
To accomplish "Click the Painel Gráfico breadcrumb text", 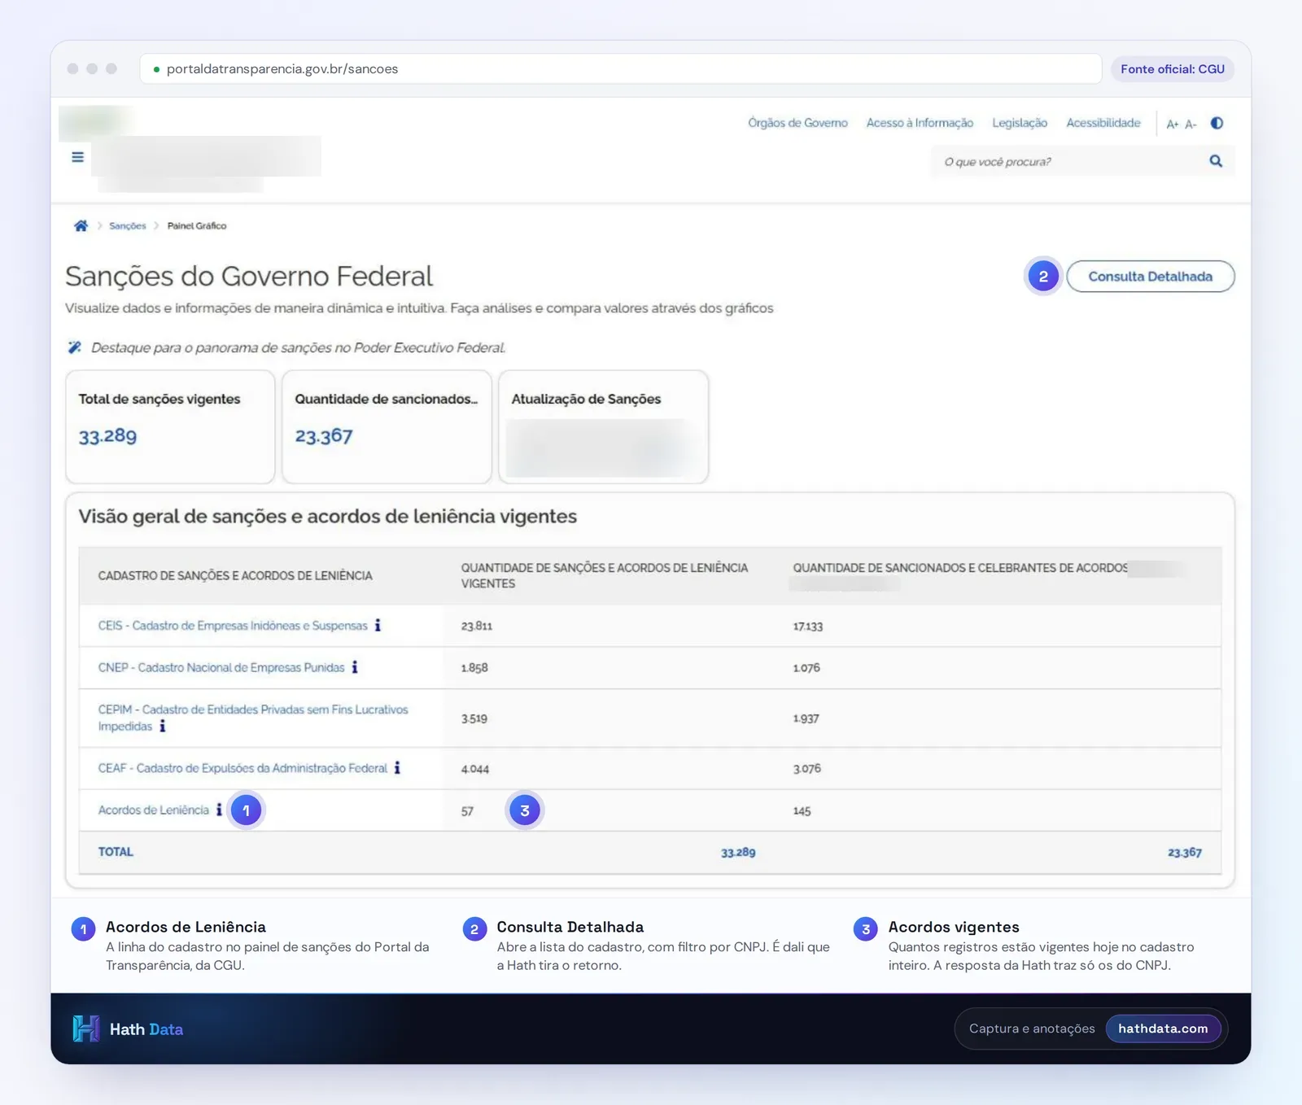I will click(197, 226).
